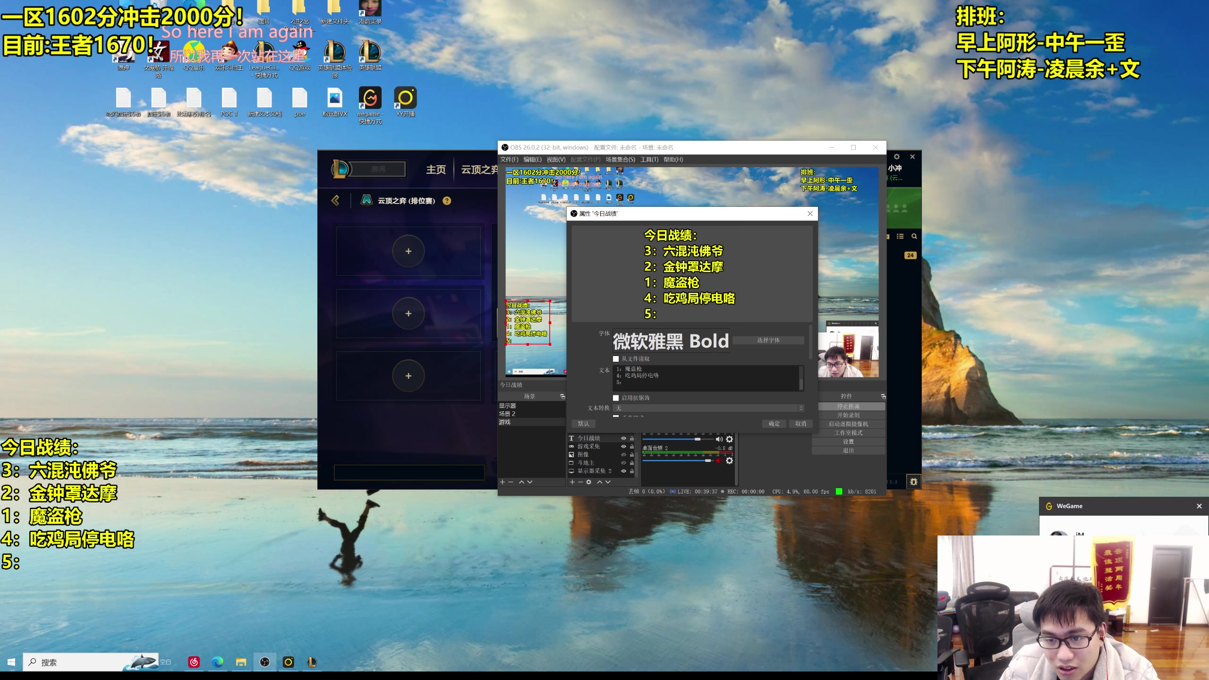Viewport: 1209px width, 680px height.
Task: Open the 工具(T) menu in OBS
Action: 649,160
